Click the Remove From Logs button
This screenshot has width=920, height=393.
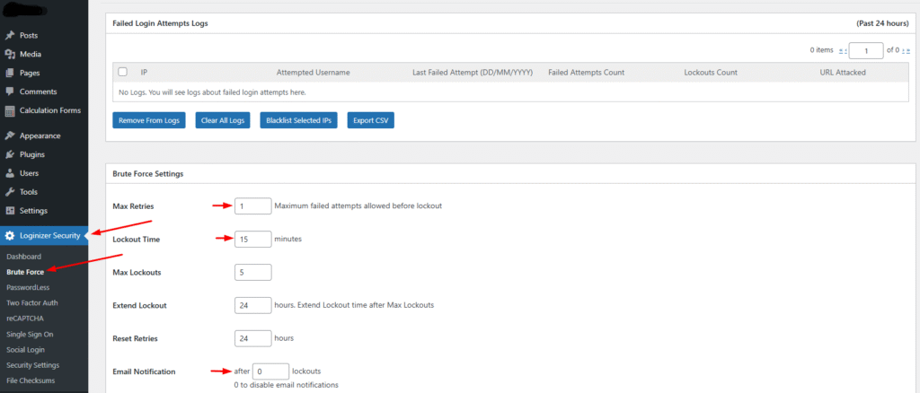tap(149, 120)
